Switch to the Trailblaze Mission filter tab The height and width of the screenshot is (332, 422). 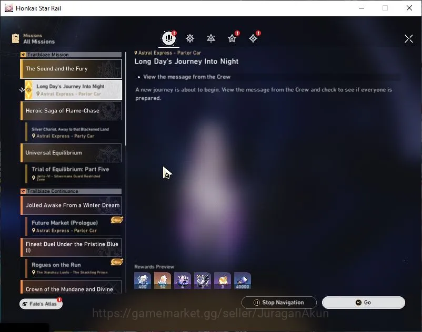coord(190,38)
